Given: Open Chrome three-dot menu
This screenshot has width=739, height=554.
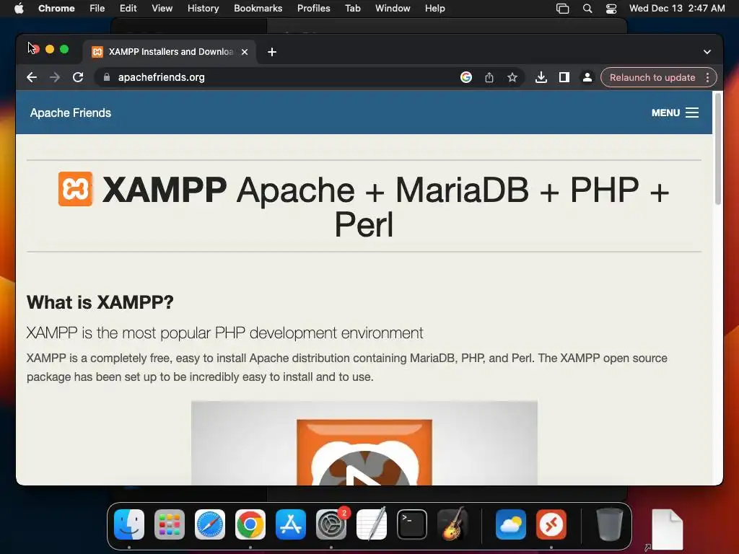Looking at the screenshot, I should pos(707,77).
